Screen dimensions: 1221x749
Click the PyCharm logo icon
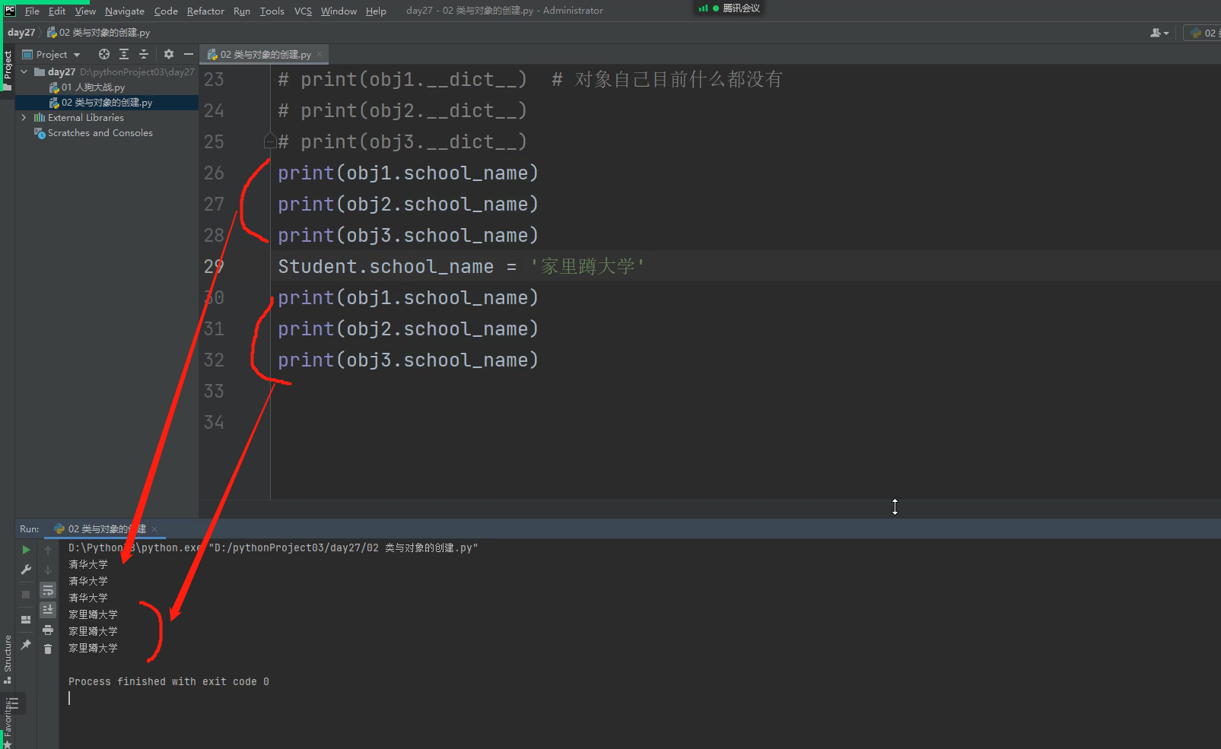[x=10, y=10]
